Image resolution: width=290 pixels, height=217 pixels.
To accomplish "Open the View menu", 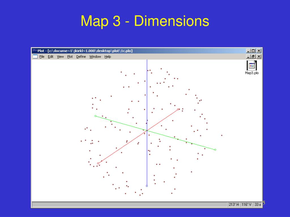I will pos(60,57).
